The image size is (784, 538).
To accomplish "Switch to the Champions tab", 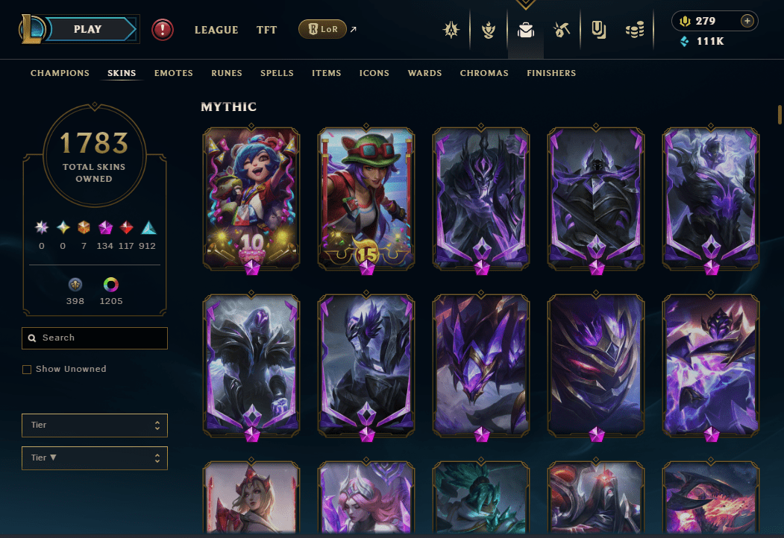I will (x=60, y=73).
